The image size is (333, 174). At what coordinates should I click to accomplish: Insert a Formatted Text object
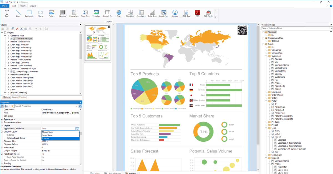coord(74,13)
